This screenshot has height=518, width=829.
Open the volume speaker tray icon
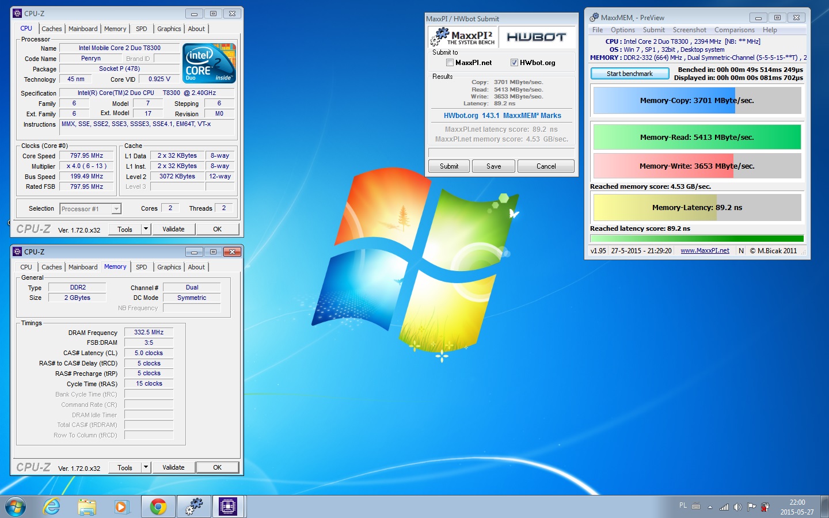pyautogui.click(x=737, y=507)
